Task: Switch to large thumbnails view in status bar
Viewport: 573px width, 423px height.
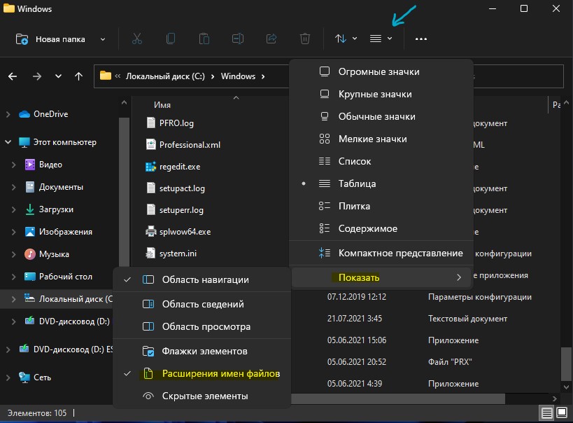Action: [x=562, y=413]
